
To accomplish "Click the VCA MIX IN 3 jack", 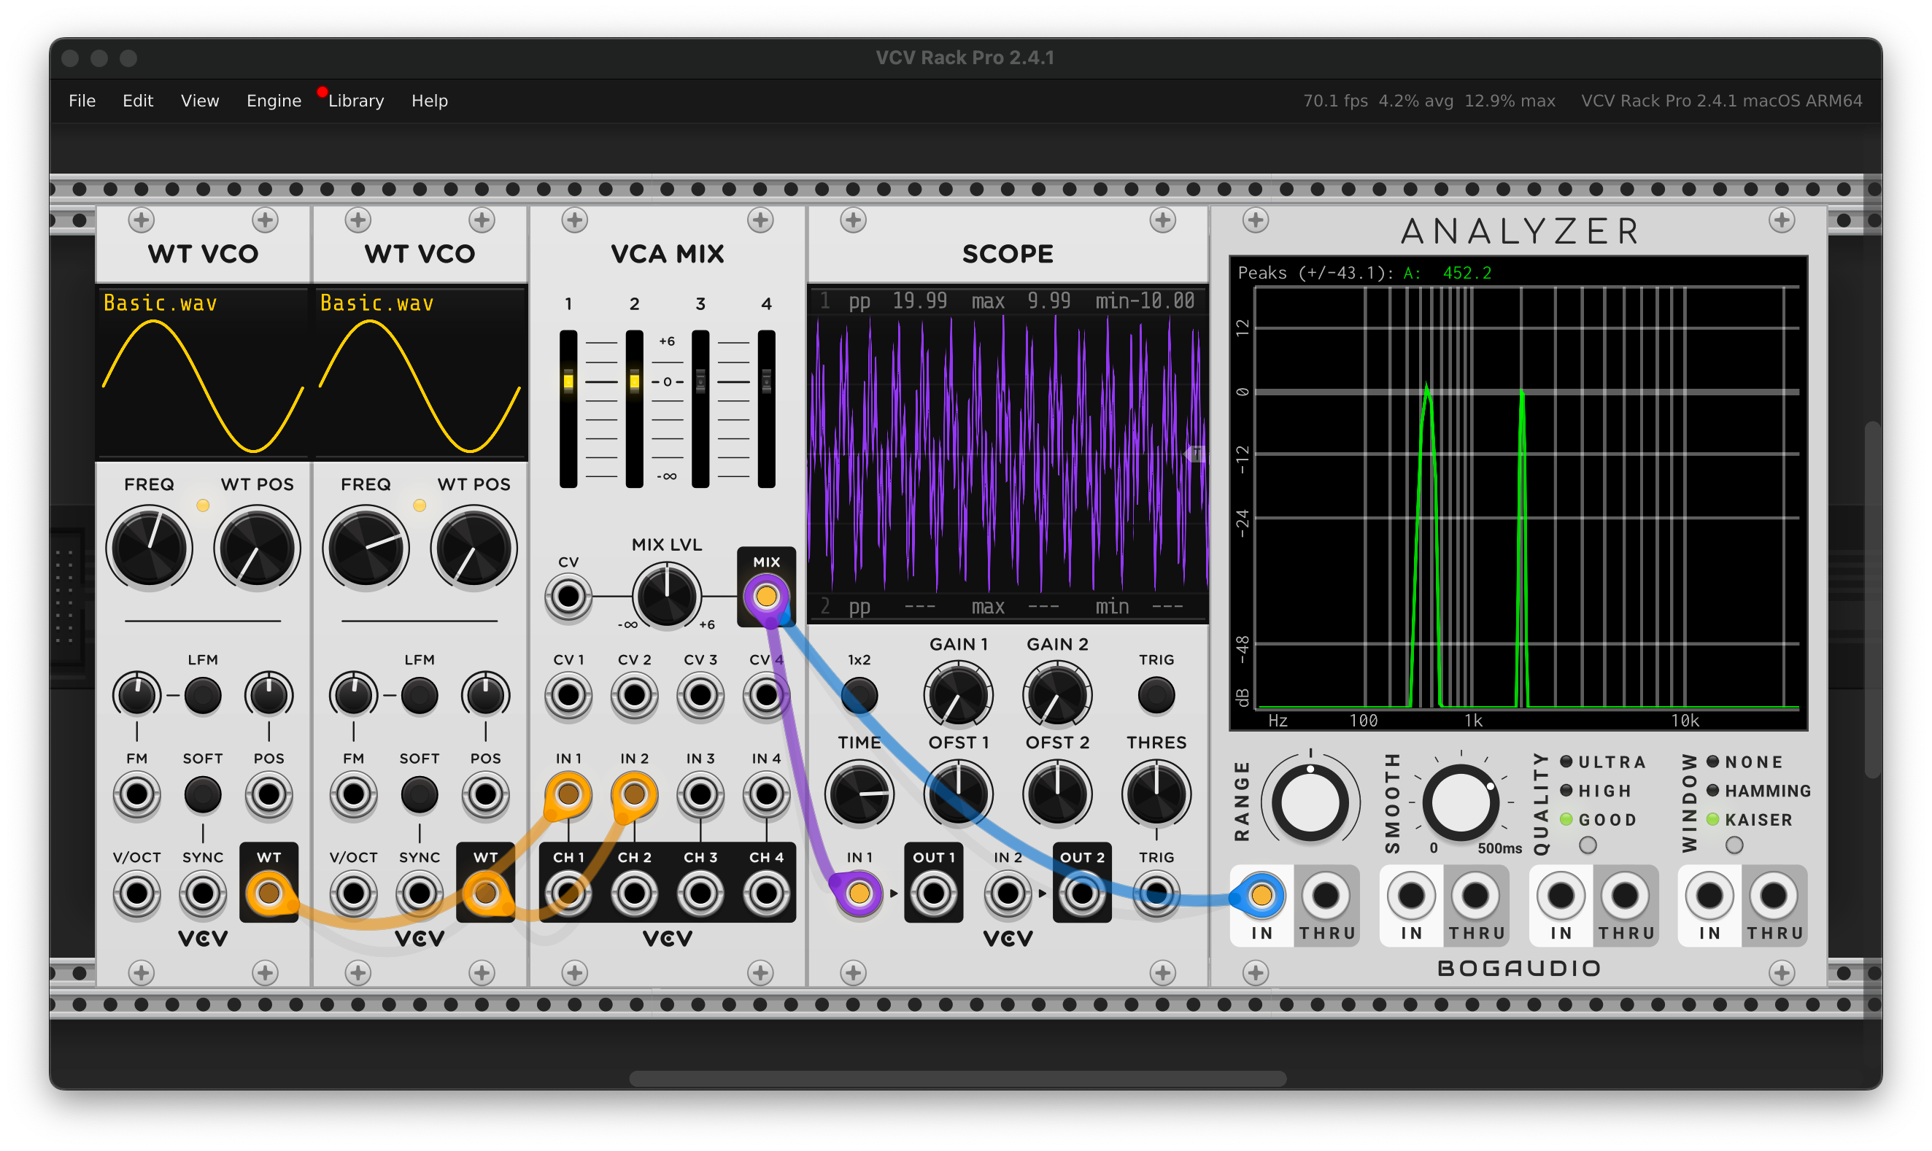I will click(x=700, y=794).
